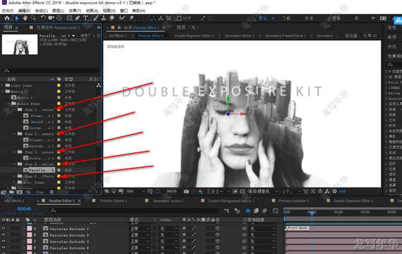
Task: Select the Brush tool
Action: [x=95, y=18]
